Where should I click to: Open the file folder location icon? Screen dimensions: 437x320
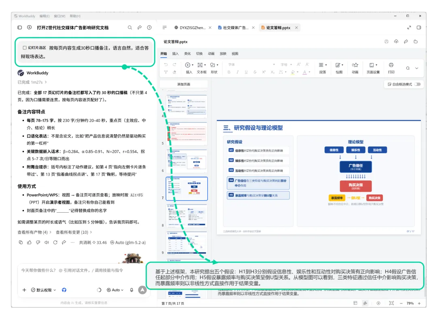(x=416, y=42)
